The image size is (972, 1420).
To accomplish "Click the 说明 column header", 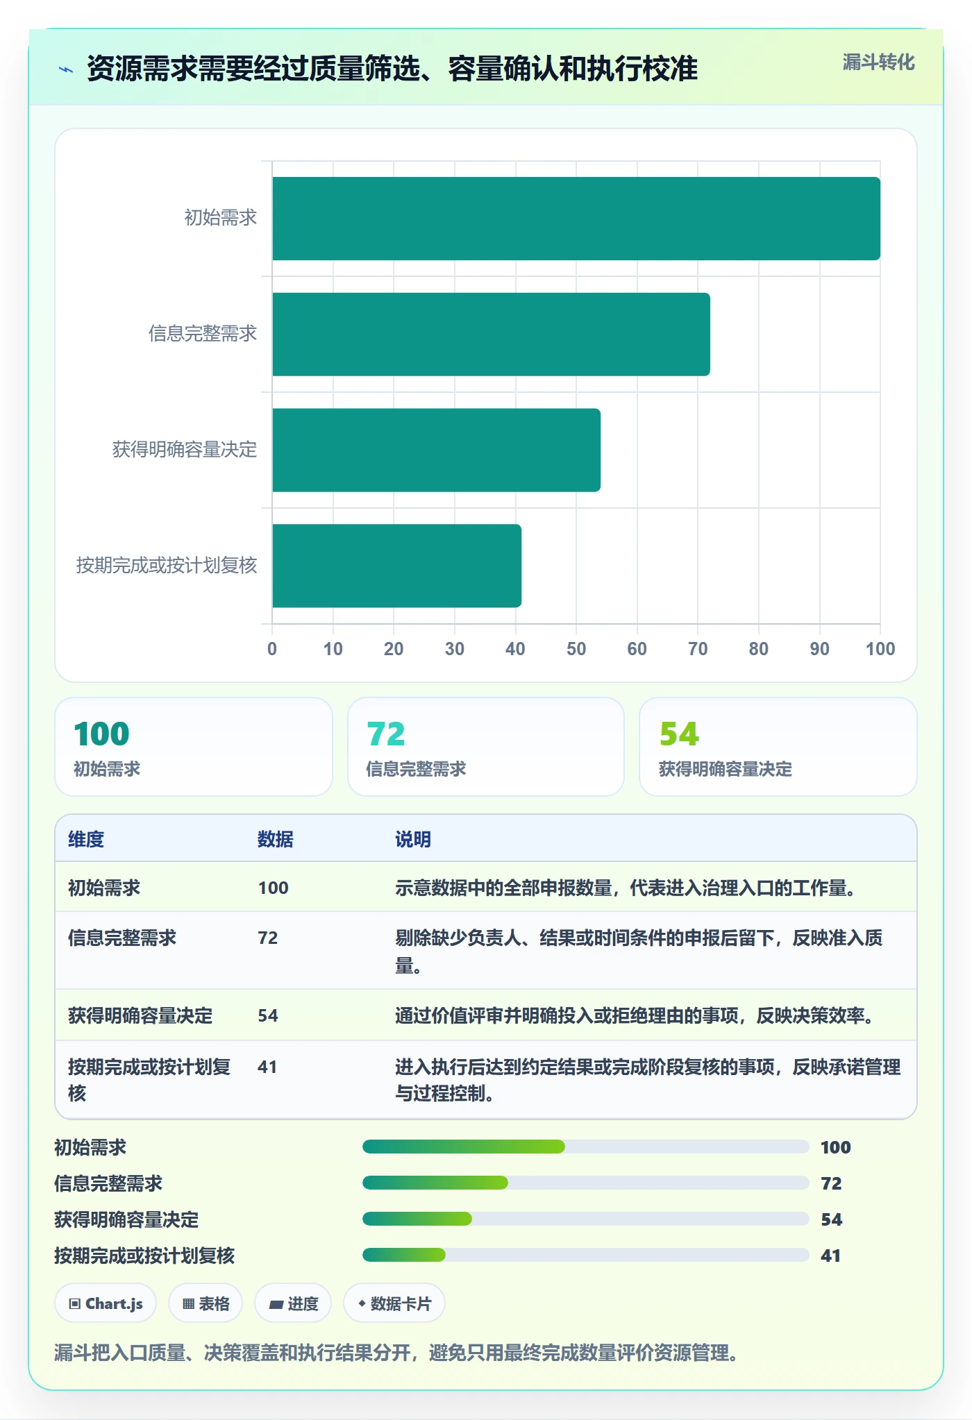I will [413, 839].
